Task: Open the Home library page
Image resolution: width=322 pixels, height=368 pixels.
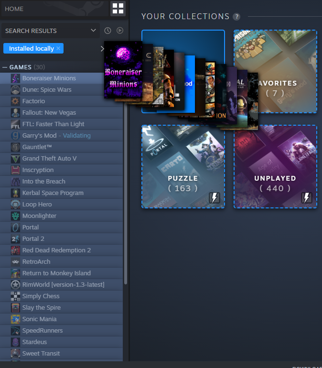Action: point(14,9)
